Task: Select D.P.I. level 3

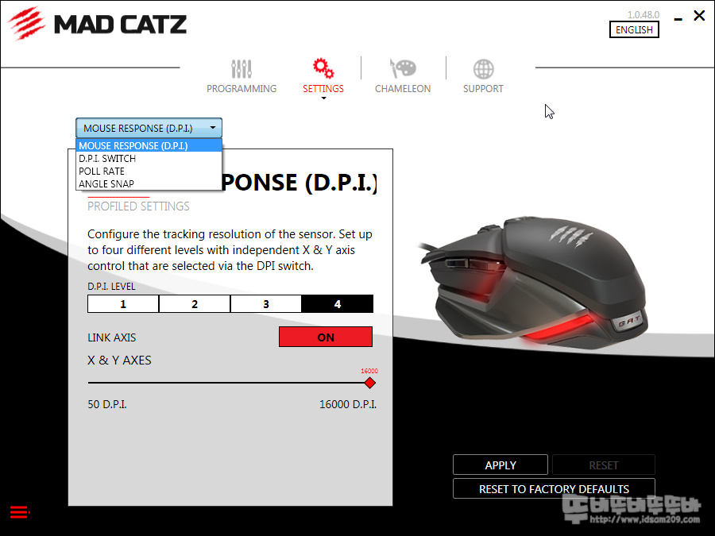Action: point(266,304)
